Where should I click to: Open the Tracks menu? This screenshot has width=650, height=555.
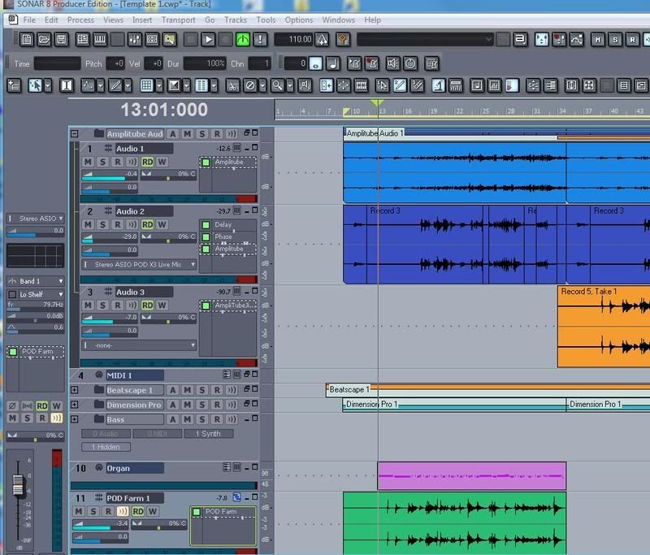[236, 20]
